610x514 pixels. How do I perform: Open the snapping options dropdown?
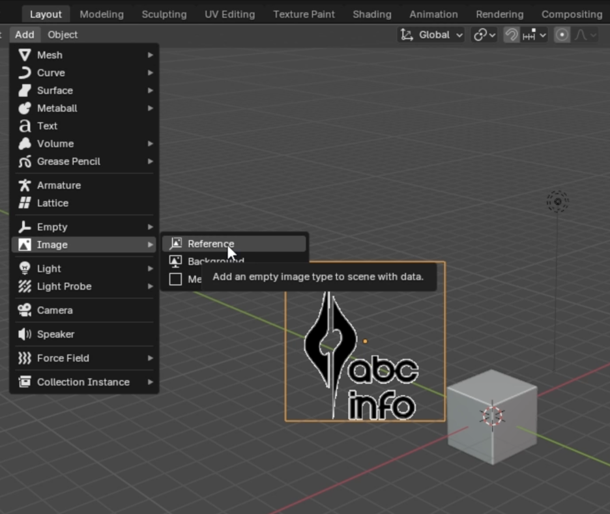tap(534, 35)
